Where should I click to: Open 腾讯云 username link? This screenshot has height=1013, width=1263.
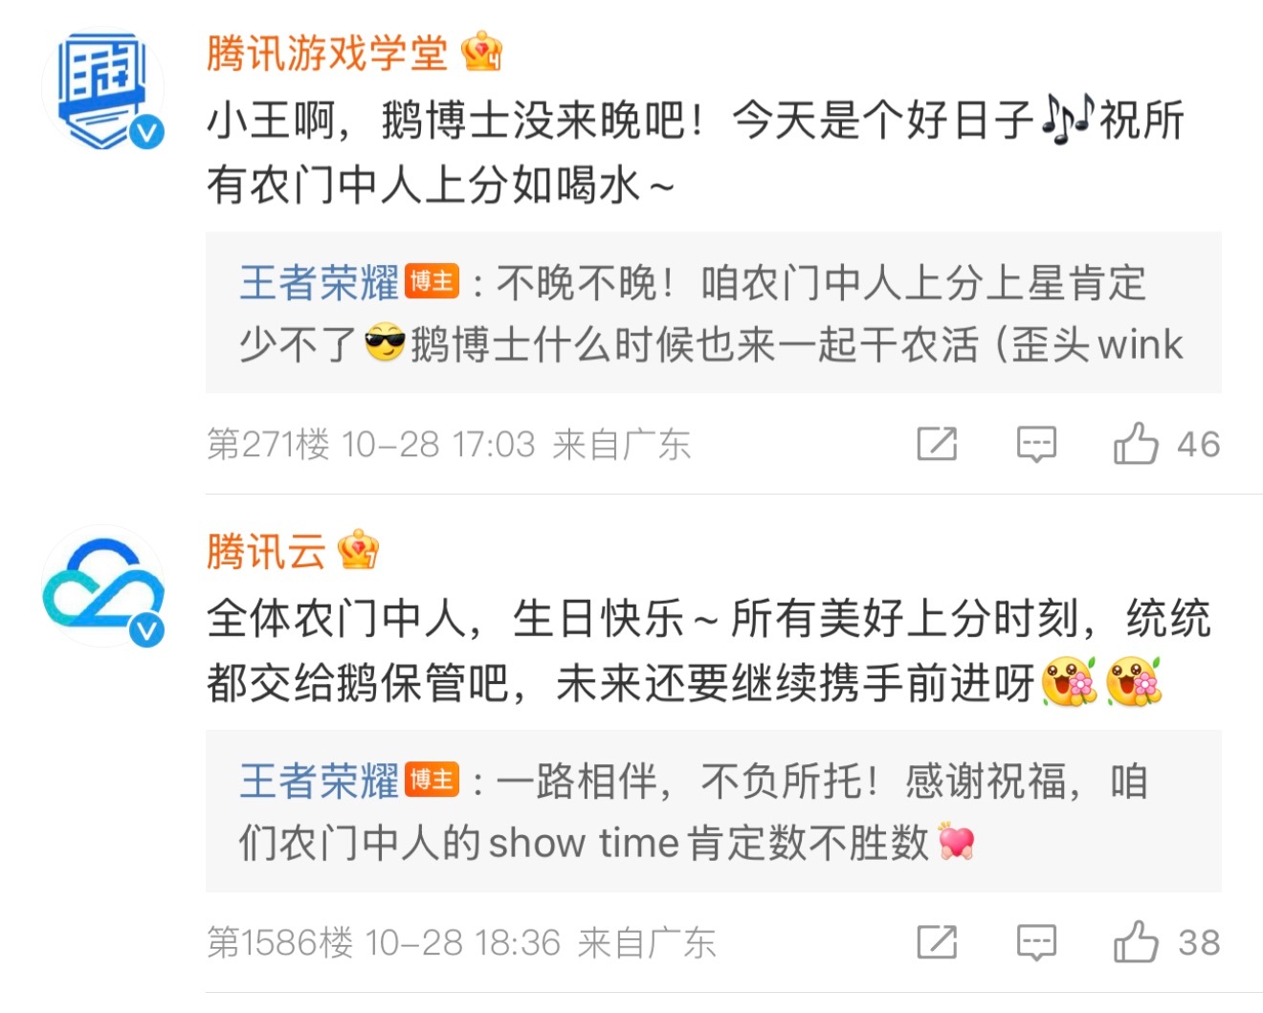(x=266, y=551)
